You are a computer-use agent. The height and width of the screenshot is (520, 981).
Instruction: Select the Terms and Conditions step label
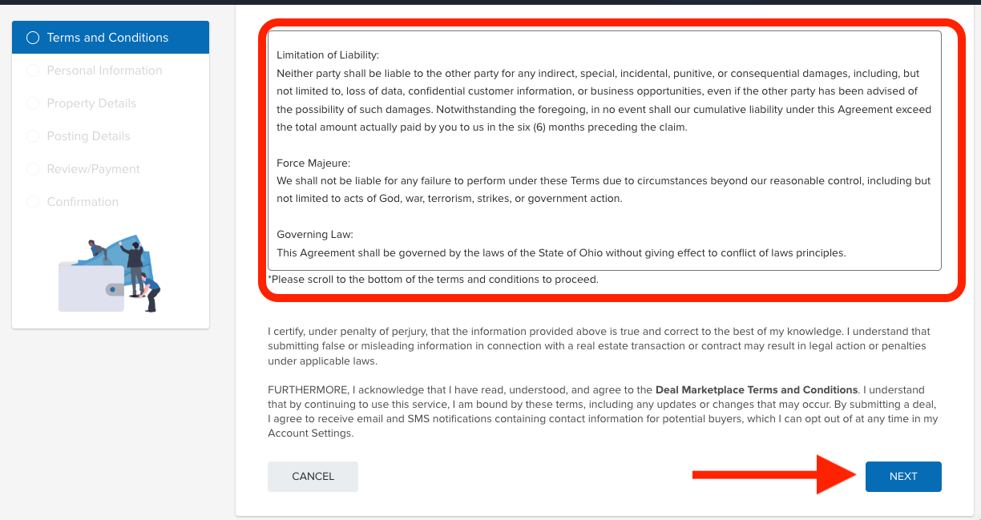point(107,38)
